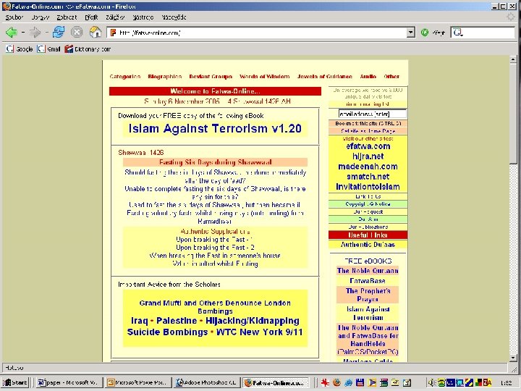
Task: Click the WTC New York 9/11 link
Action: click(x=260, y=332)
